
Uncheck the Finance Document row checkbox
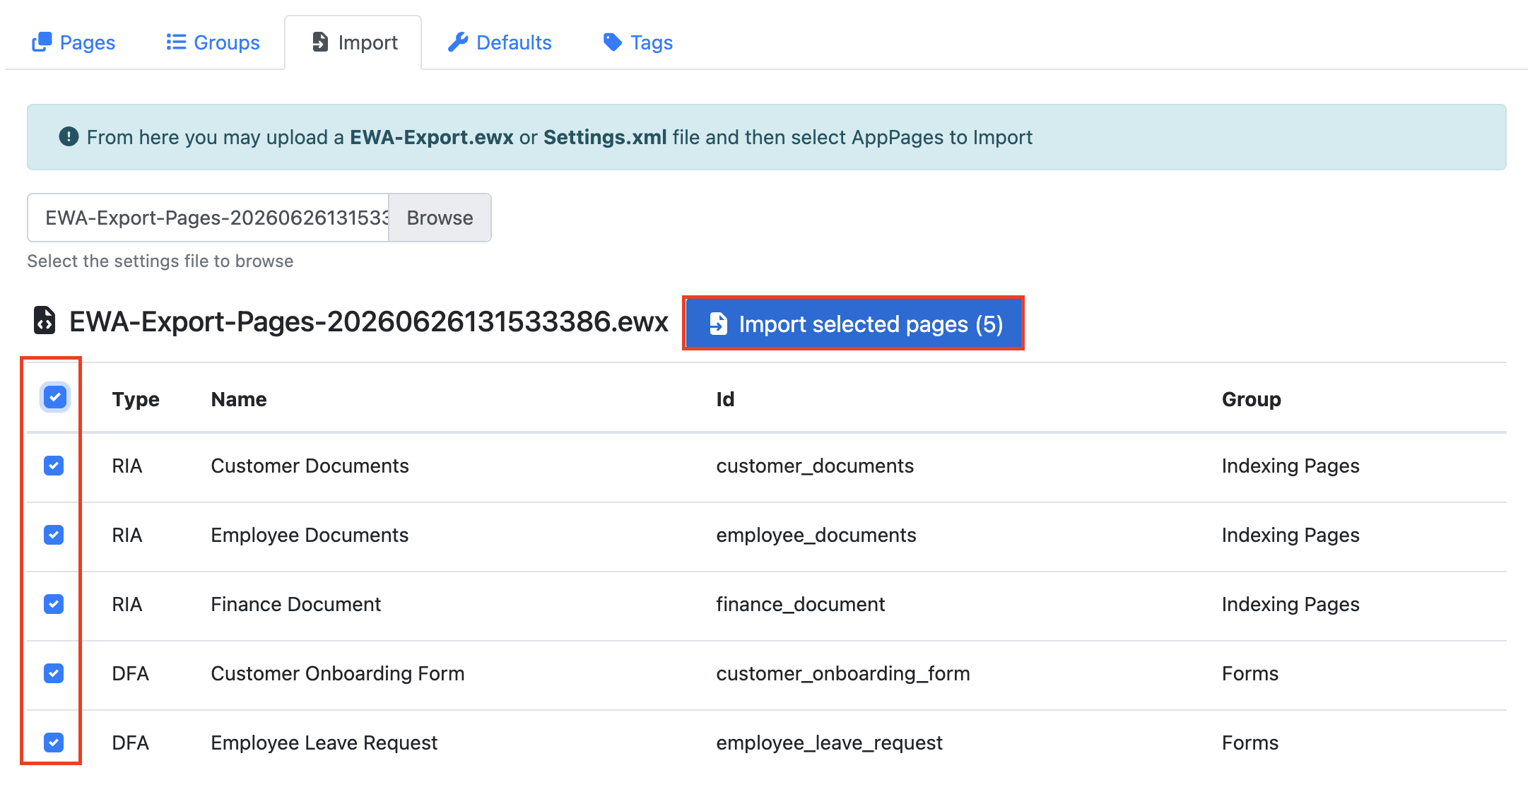54,604
